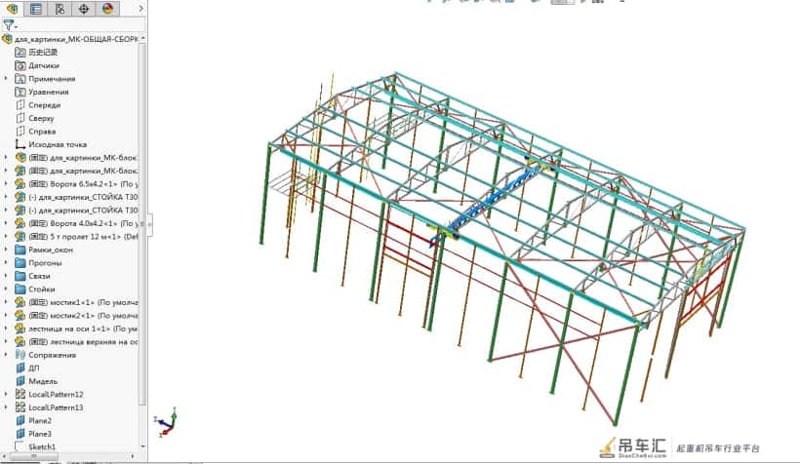Select the Сверху plane icon
The width and height of the screenshot is (800, 464).
click(20, 118)
